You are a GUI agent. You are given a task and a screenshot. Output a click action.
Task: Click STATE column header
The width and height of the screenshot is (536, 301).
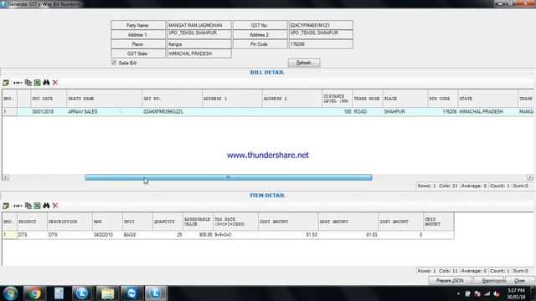[x=487, y=99]
